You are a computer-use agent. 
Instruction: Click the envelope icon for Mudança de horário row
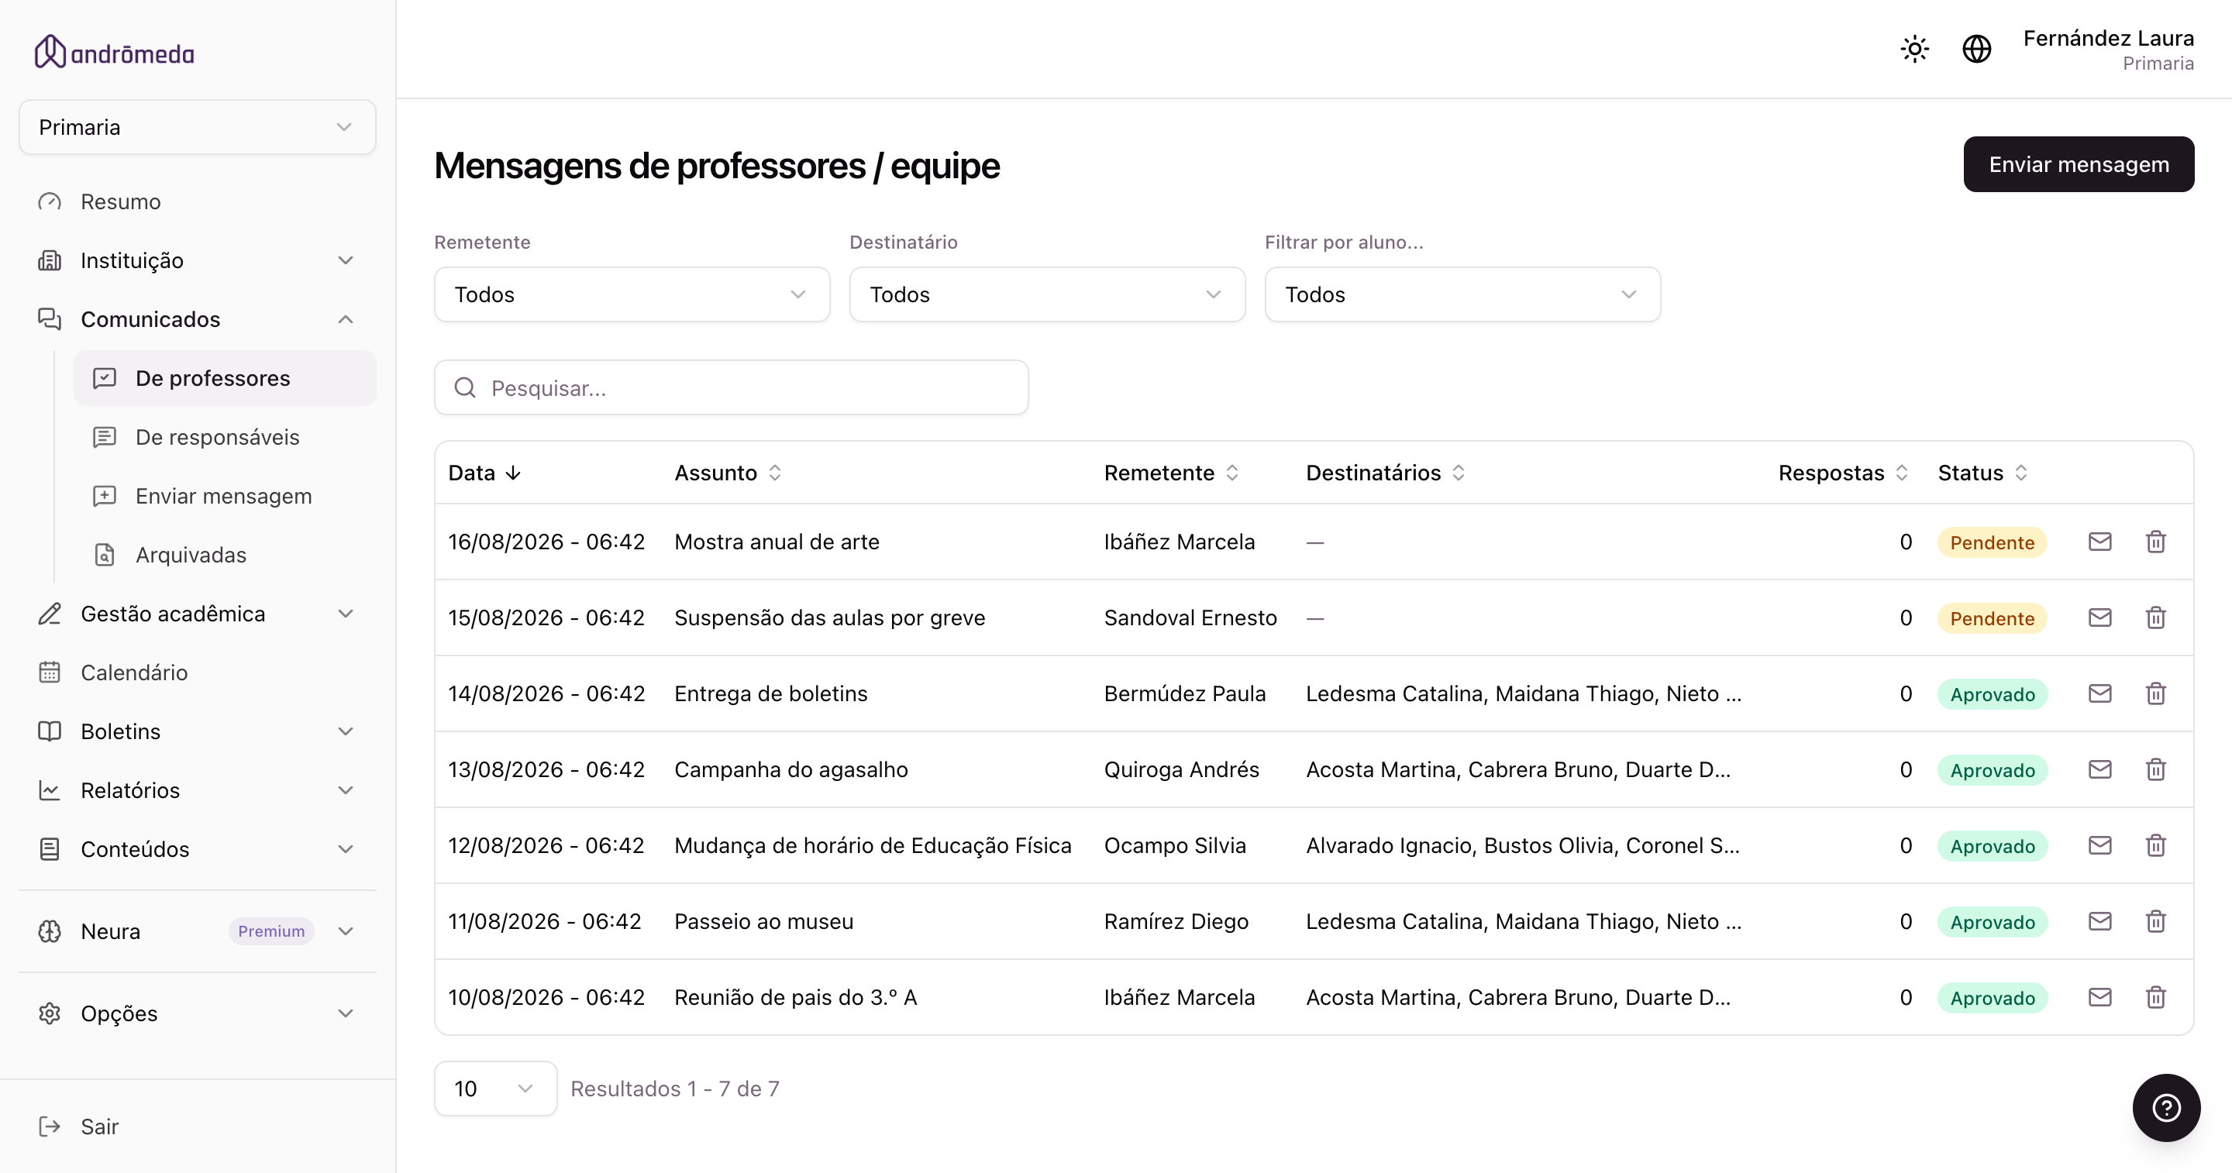[x=2099, y=844]
